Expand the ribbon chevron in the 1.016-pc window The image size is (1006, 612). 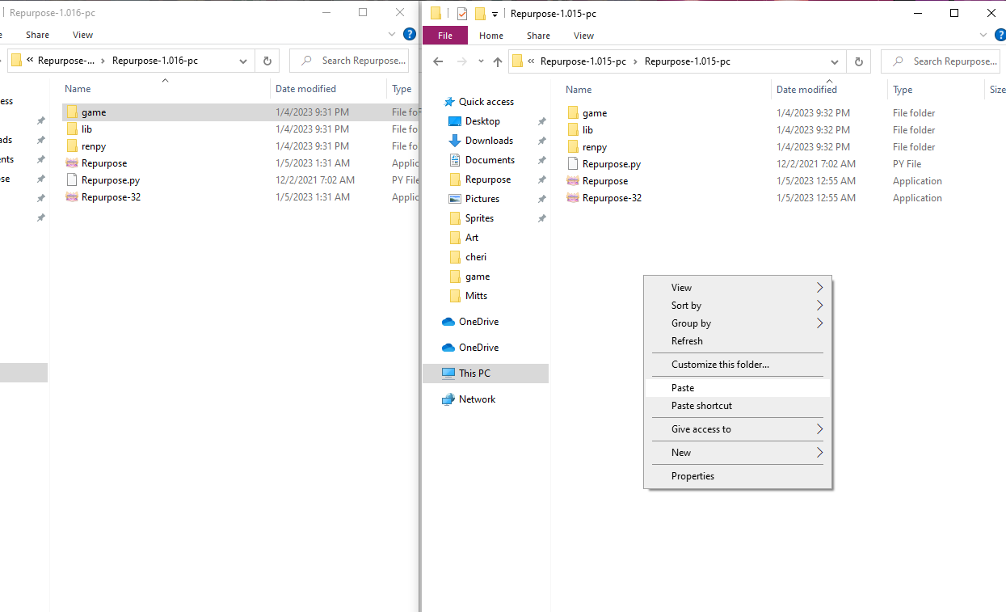point(392,34)
